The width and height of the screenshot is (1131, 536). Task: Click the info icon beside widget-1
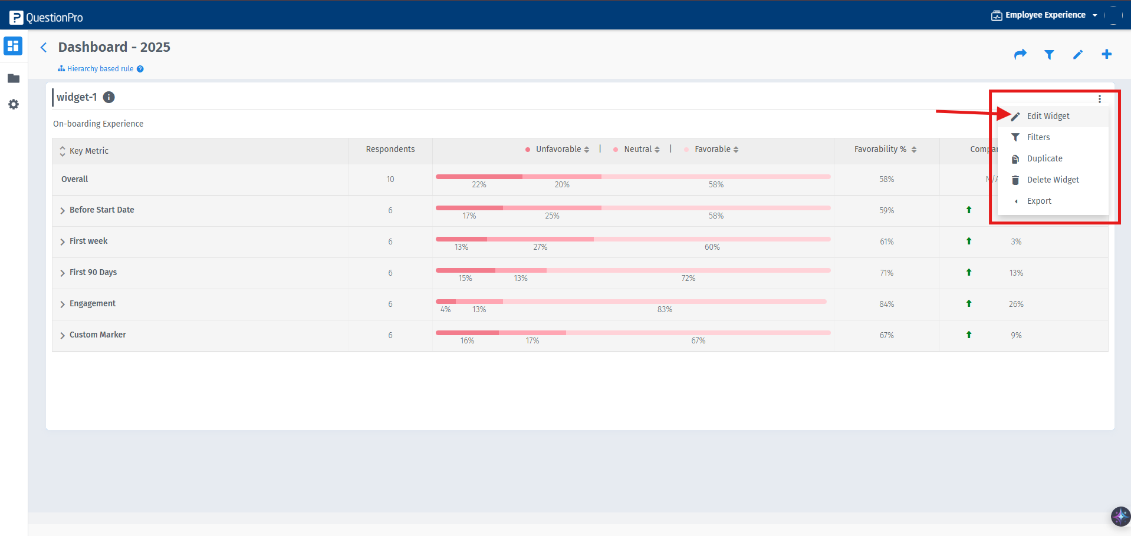pos(109,97)
